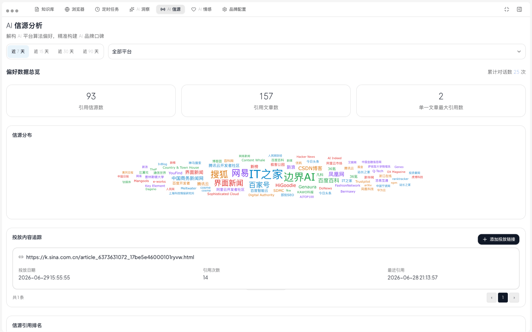Click AI Indeed in the word cloud
Screen dimensions: 532x332
[x=335, y=158]
